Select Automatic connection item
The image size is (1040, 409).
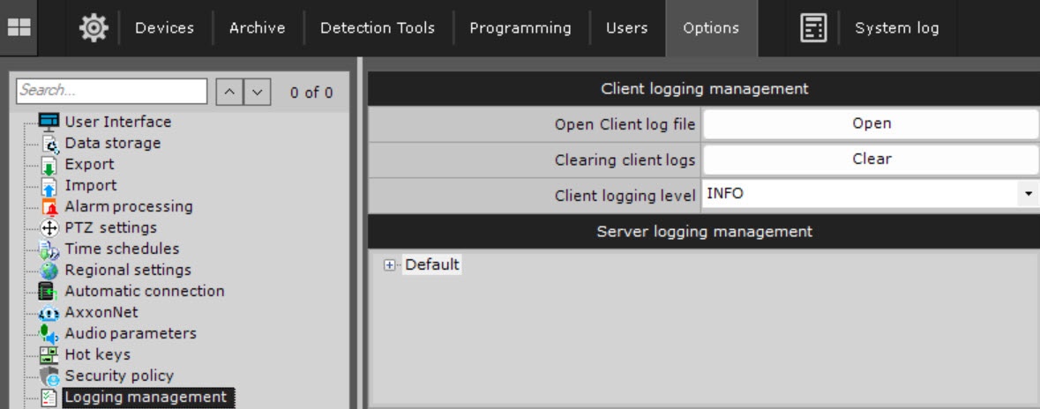pyautogui.click(x=144, y=291)
